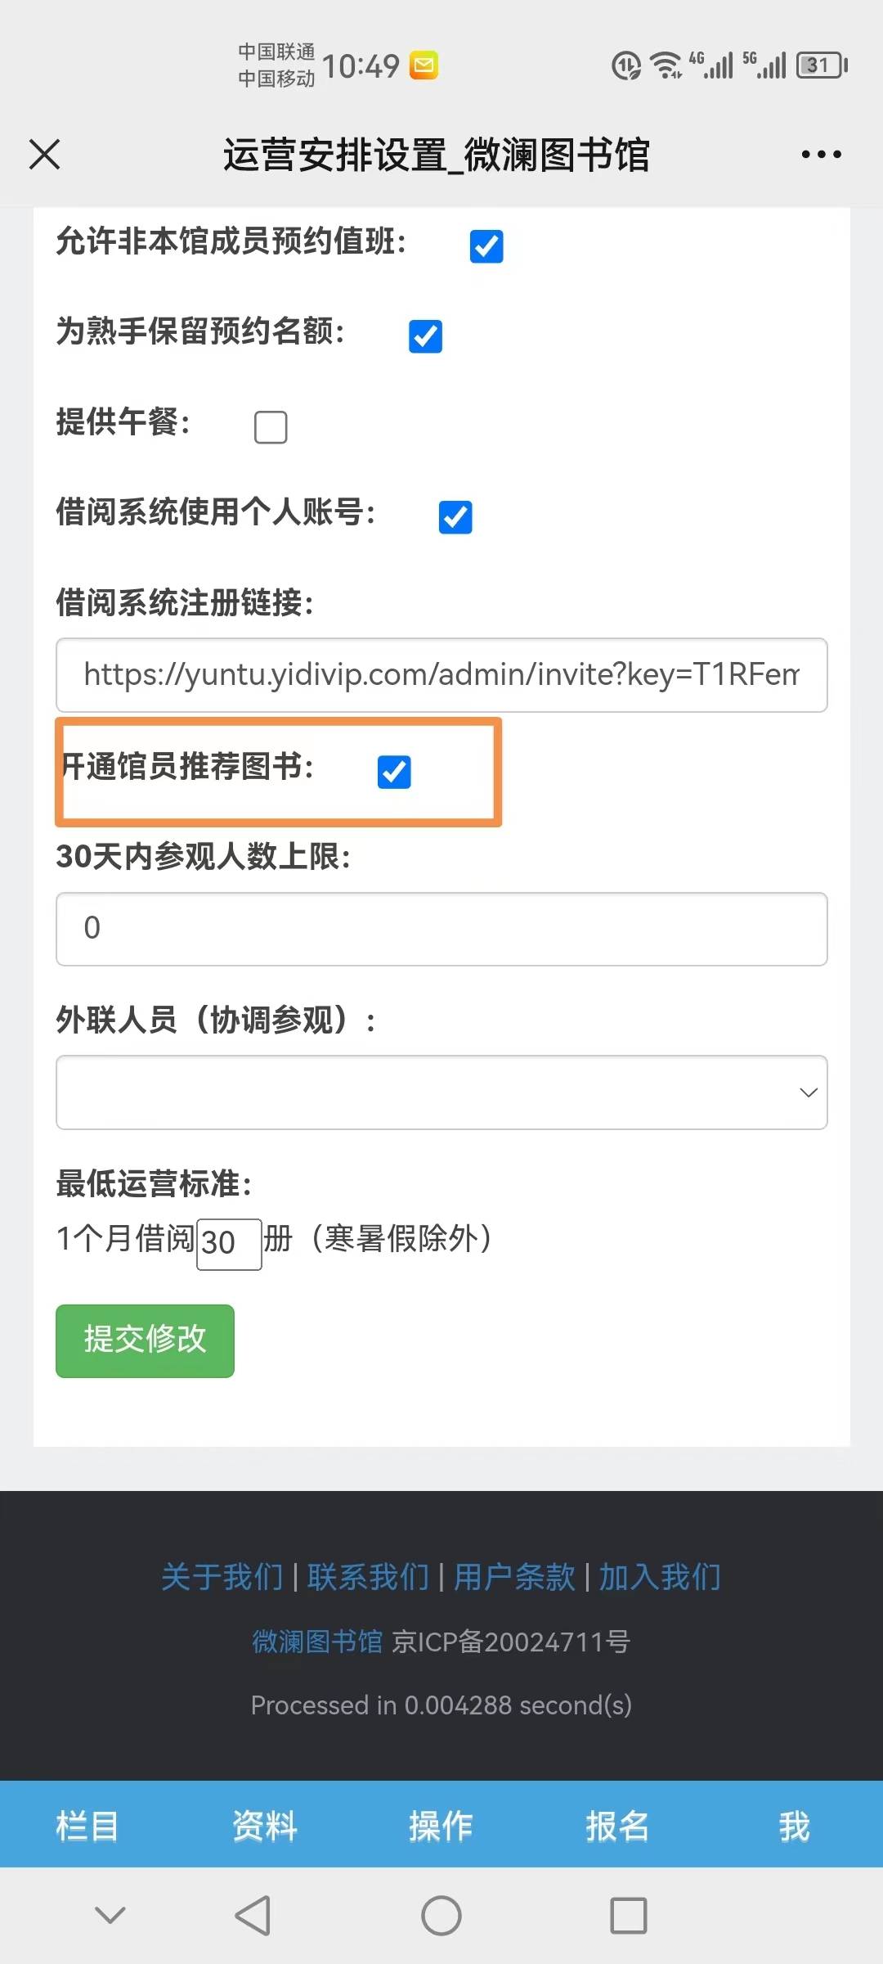The width and height of the screenshot is (883, 1964).
Task: Hide navigation bar with down chevron
Action: pos(110,1916)
